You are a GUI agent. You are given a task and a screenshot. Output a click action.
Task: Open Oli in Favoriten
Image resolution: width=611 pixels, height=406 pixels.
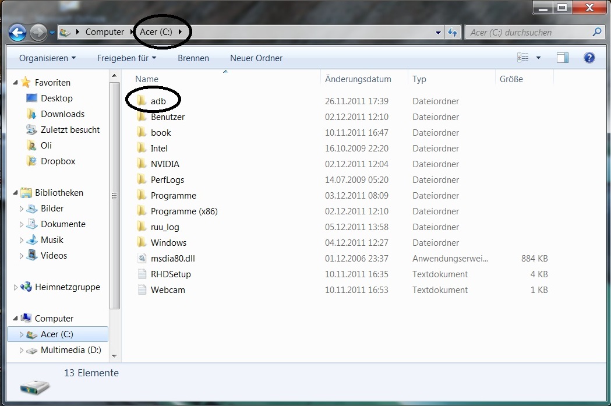pyautogui.click(x=46, y=146)
